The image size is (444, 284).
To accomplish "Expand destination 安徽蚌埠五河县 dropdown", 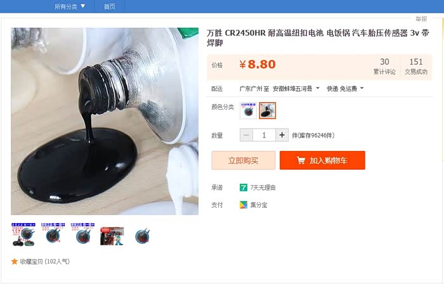I will 296,89.
